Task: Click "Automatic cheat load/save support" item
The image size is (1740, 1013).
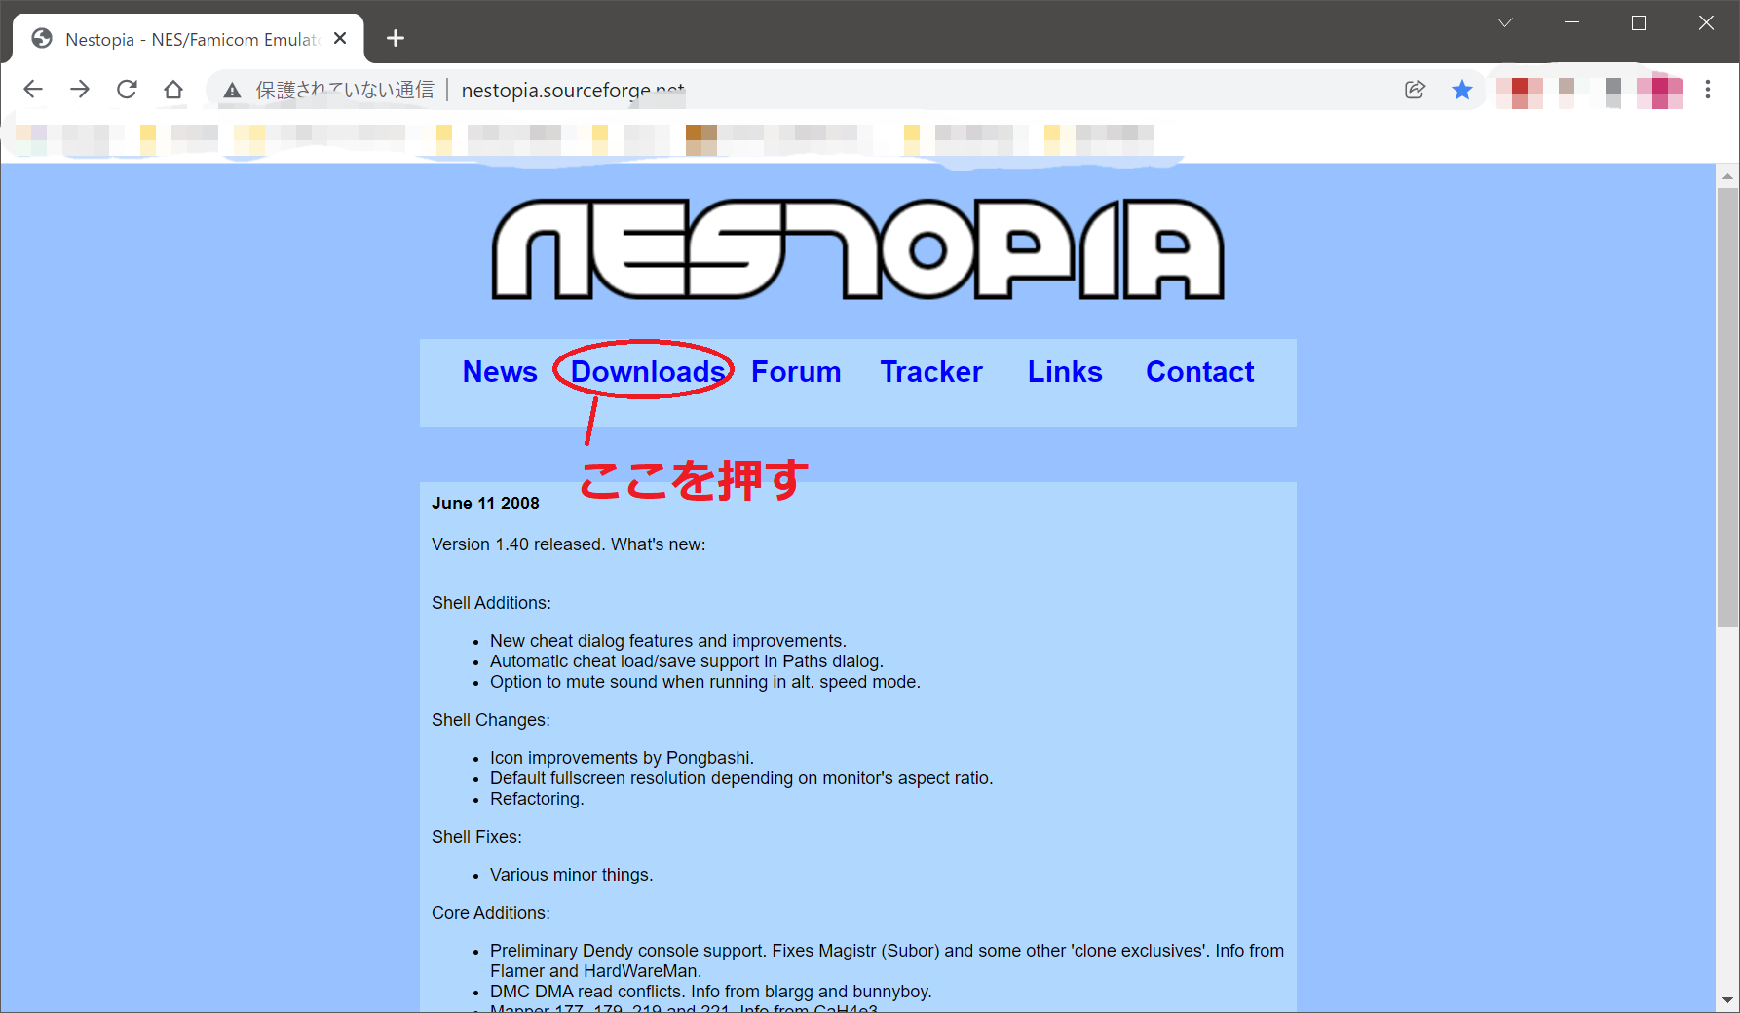Action: (687, 661)
